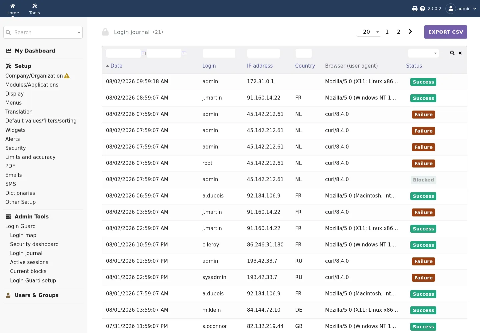
Task: Open Login map in sidebar
Action: click(x=23, y=235)
